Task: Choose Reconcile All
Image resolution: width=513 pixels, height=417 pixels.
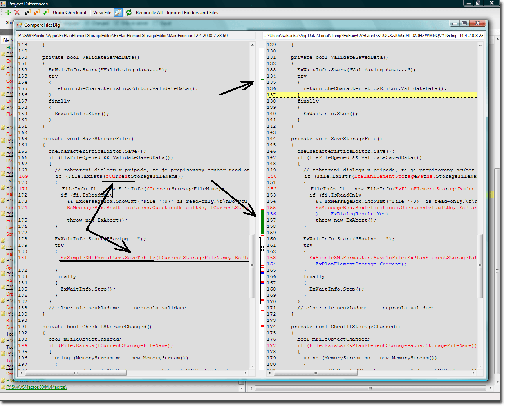Action: [149, 13]
